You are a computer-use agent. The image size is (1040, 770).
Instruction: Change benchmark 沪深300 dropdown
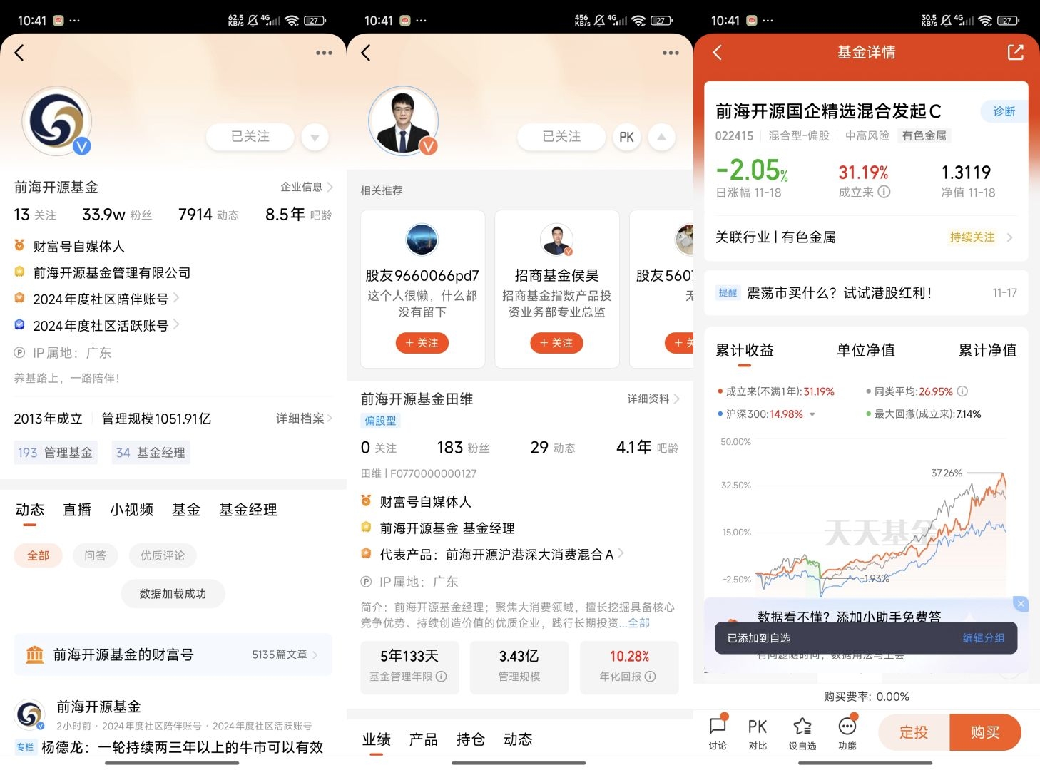click(812, 414)
